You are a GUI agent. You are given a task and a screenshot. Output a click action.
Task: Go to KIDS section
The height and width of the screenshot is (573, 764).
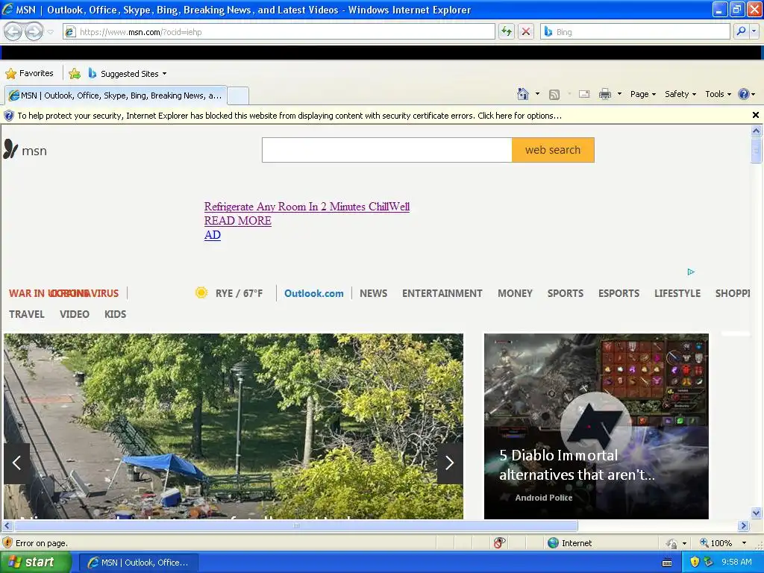tap(116, 314)
